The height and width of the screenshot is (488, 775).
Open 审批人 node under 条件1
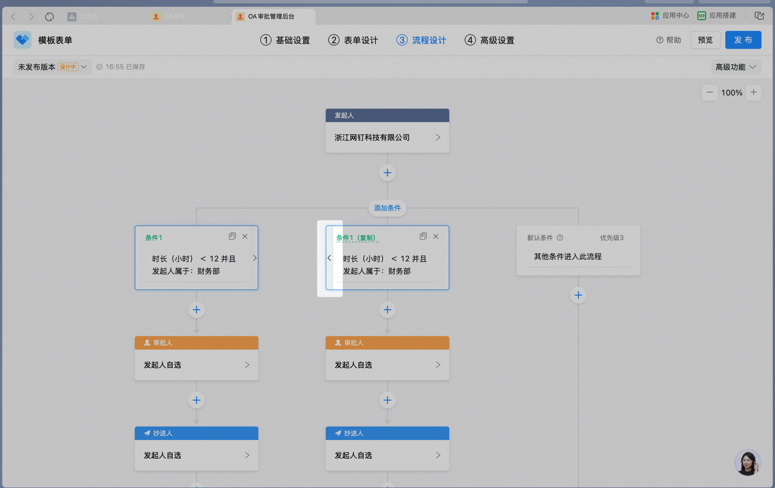pyautogui.click(x=196, y=365)
